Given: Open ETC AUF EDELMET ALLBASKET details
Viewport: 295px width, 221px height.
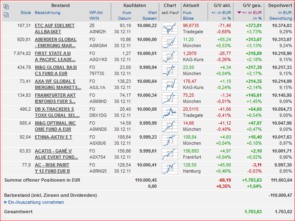Looking at the screenshot, I should point(55,29).
